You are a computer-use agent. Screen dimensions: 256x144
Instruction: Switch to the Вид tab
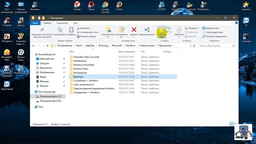[x=76, y=23]
